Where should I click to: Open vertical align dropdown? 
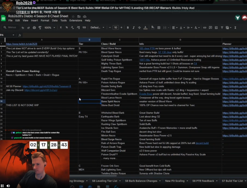point(182,28)
